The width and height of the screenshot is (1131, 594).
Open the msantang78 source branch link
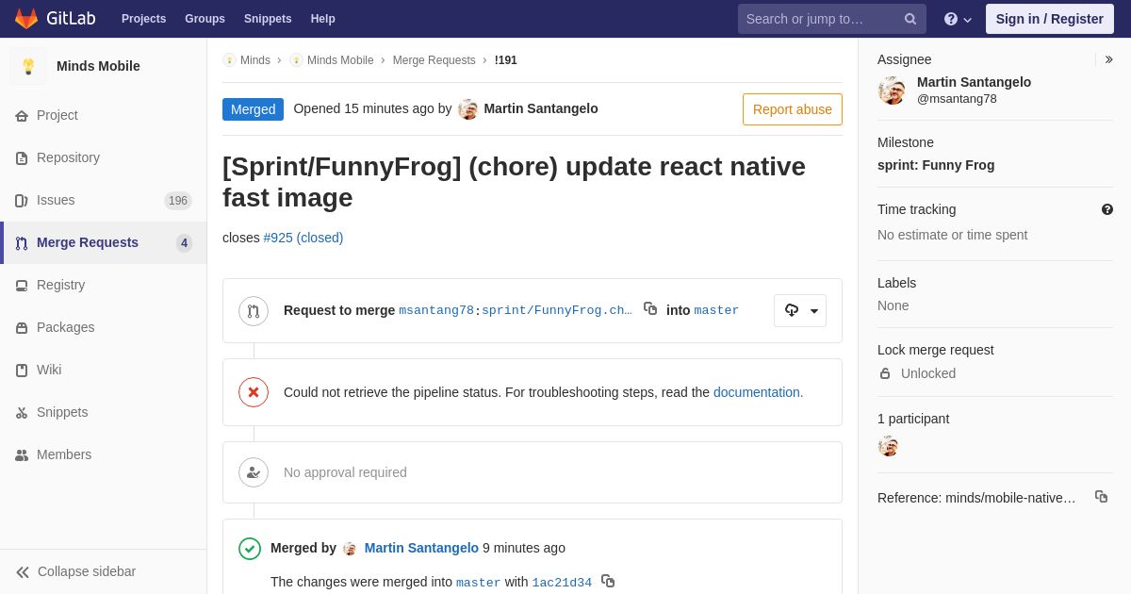point(516,310)
